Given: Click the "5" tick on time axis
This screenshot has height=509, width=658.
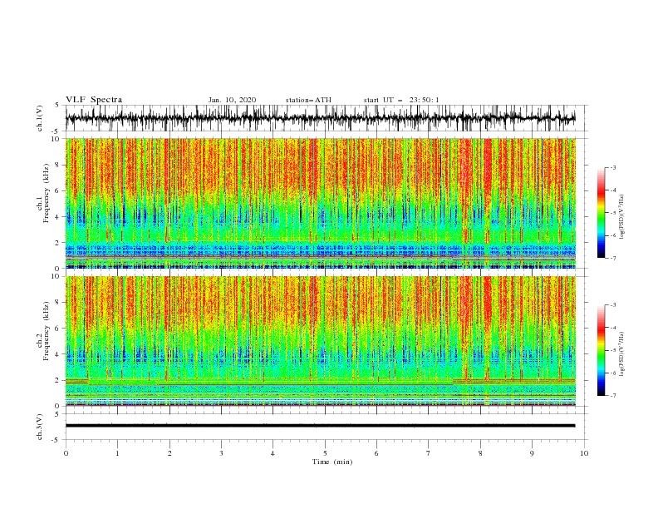Looking at the screenshot, I should [325, 453].
